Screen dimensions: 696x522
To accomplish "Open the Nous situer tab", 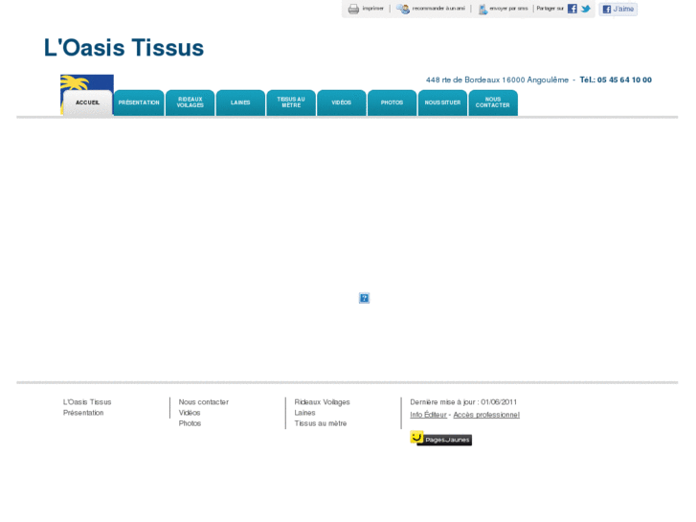I will tap(442, 102).
